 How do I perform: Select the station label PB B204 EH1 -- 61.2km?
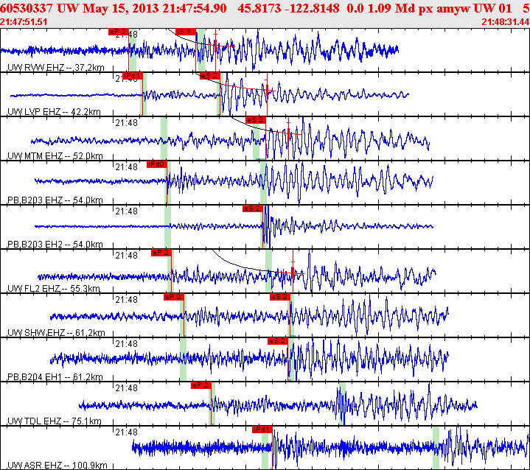coord(55,377)
